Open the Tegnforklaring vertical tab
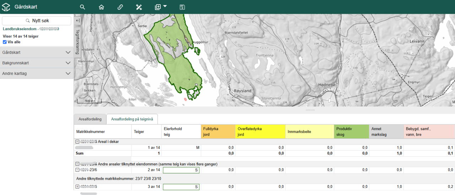455x195 pixels. (77, 42)
